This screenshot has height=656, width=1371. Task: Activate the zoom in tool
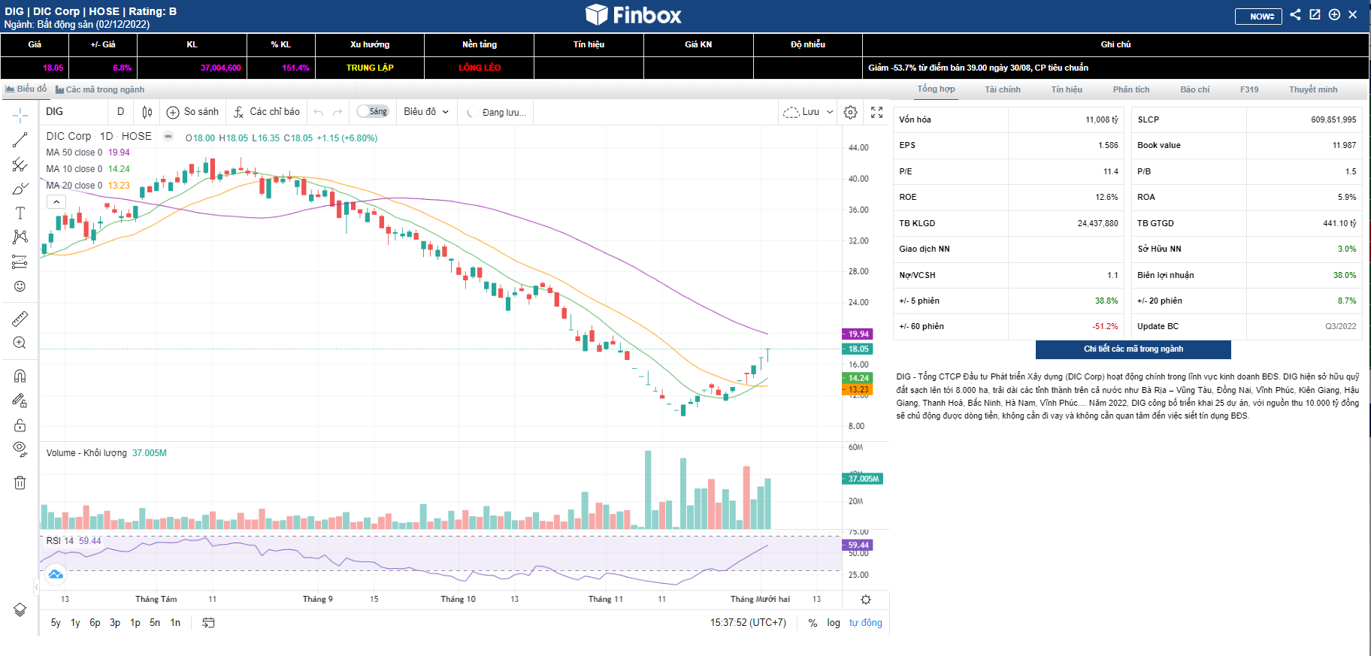(x=20, y=343)
